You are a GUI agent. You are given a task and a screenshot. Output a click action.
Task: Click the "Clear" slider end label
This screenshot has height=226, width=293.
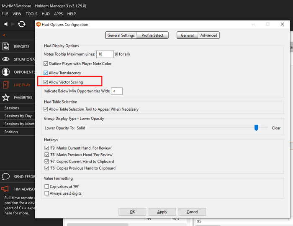pos(276,128)
